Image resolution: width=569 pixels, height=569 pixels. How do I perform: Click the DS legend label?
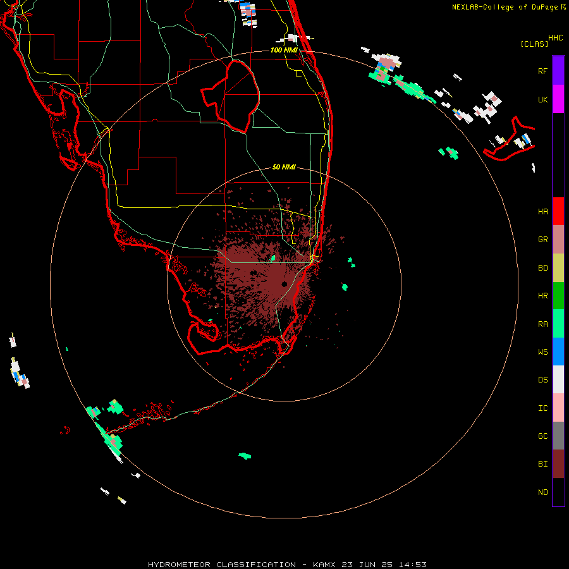coord(542,380)
